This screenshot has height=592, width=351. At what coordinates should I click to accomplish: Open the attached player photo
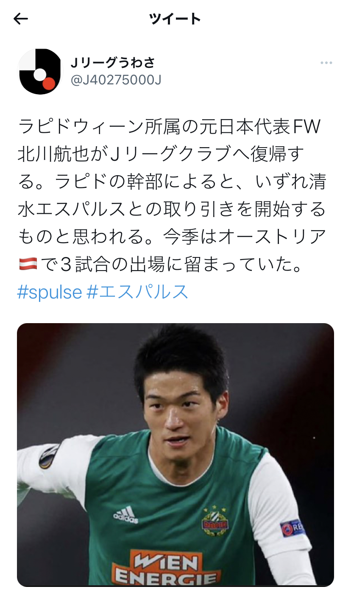tap(175, 455)
